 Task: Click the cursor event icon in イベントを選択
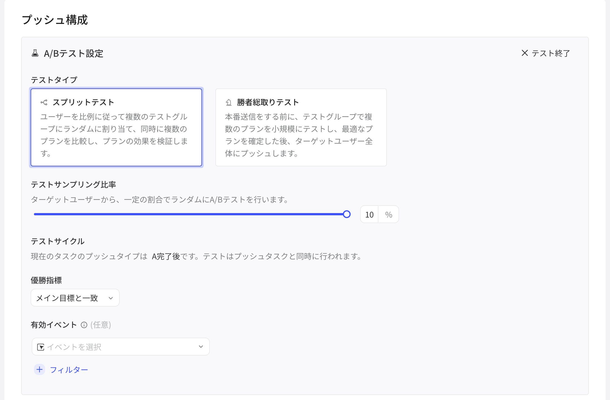point(41,347)
